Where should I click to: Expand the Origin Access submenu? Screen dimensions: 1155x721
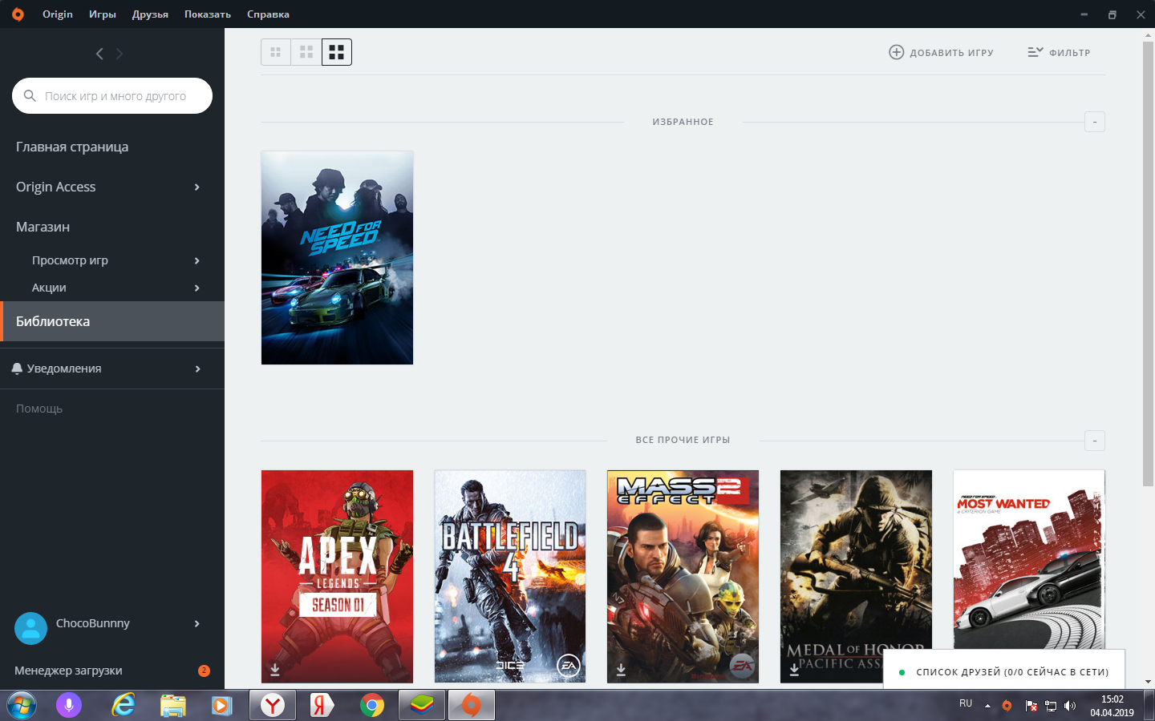(197, 187)
